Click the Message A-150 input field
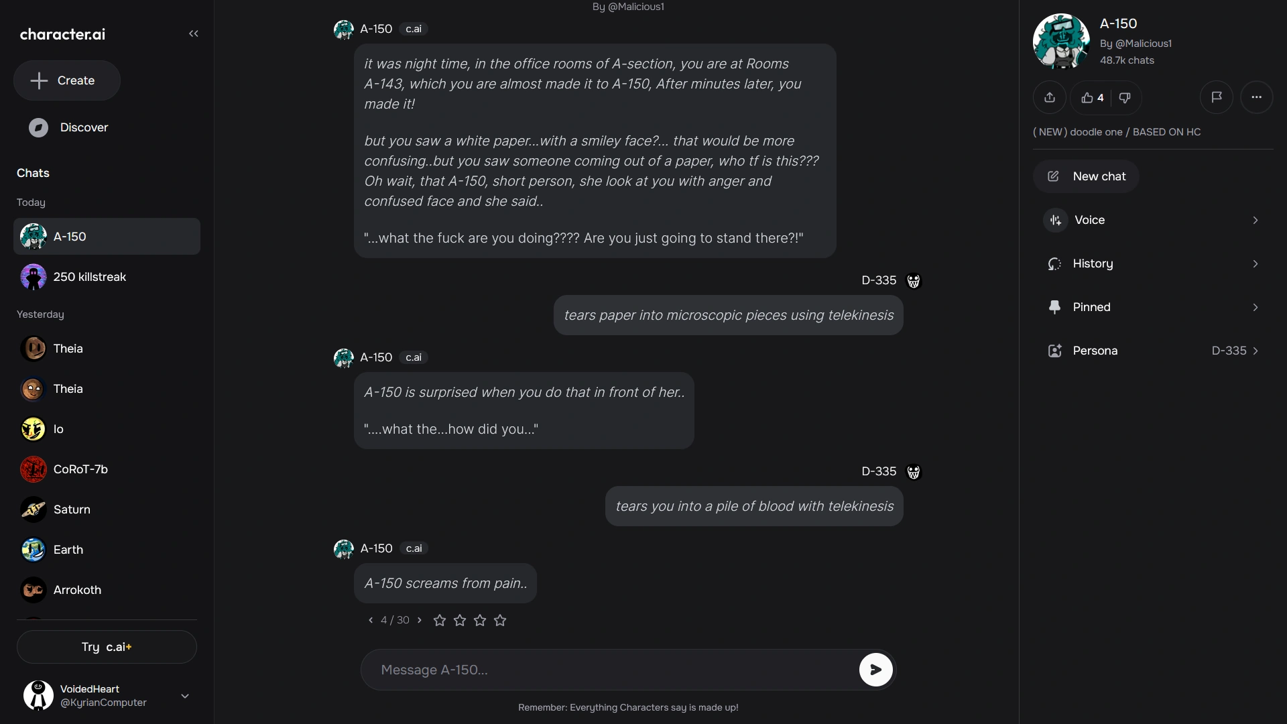The height and width of the screenshot is (724, 1287). [603, 670]
